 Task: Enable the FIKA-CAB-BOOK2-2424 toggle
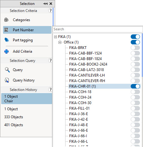coord(135,64)
